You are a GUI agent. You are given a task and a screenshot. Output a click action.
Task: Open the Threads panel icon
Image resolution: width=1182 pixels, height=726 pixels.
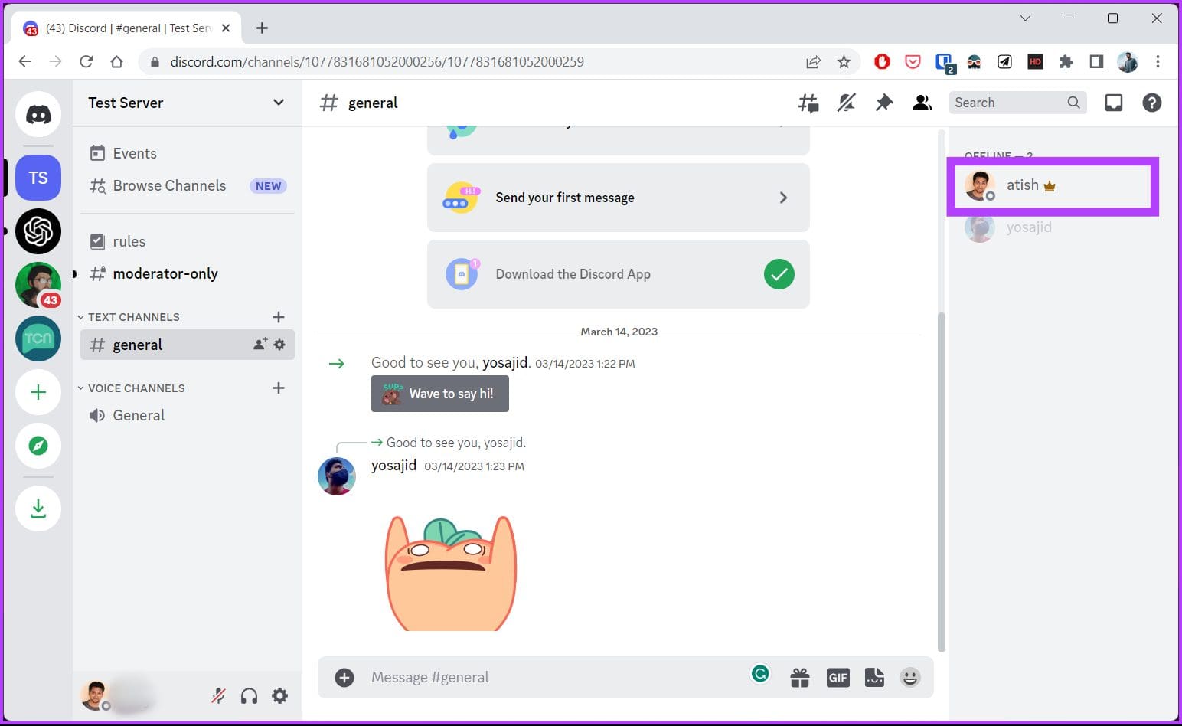808,103
